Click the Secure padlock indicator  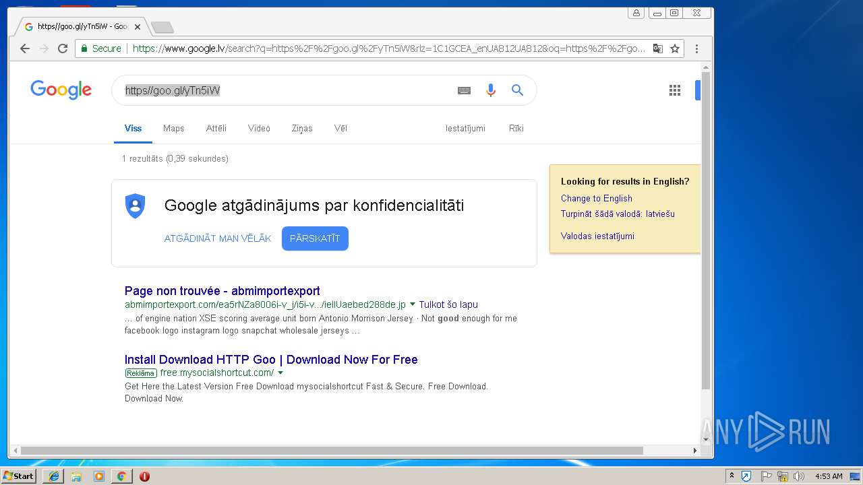(x=101, y=48)
